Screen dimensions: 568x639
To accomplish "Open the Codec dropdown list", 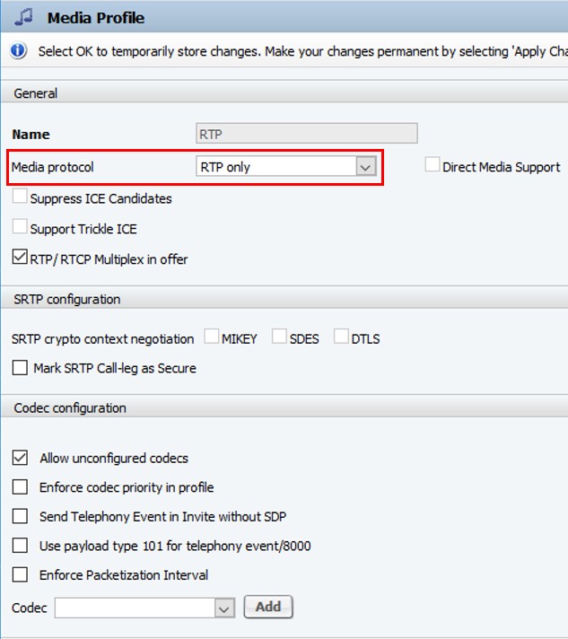I will 144,608.
